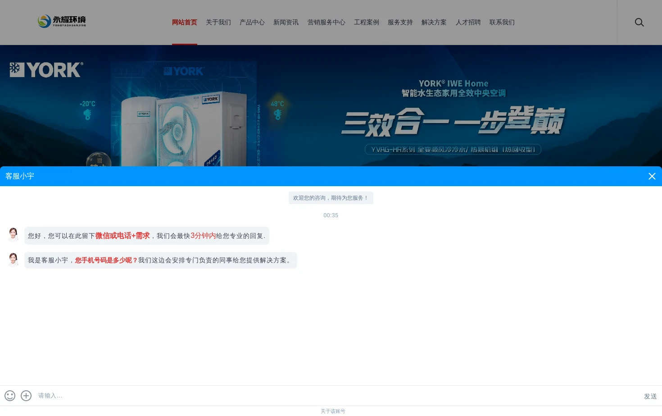Image resolution: width=662 pixels, height=416 pixels.
Task: Go to 新闻资讯
Action: 286,22
